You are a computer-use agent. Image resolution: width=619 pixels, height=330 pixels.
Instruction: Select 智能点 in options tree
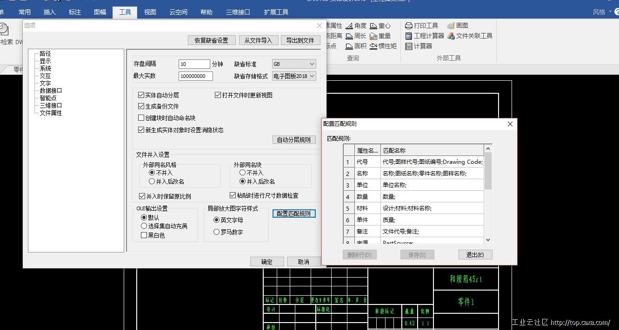pyautogui.click(x=48, y=98)
